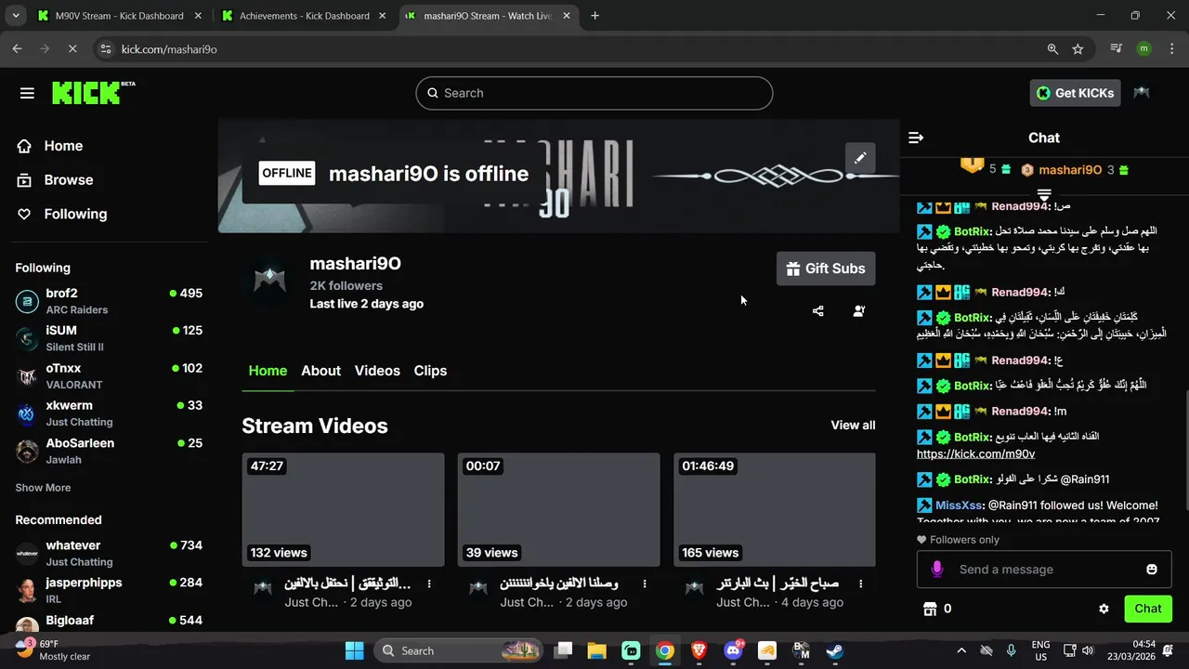This screenshot has width=1189, height=669.
Task: Show hidden system tray icons
Action: pos(961,650)
